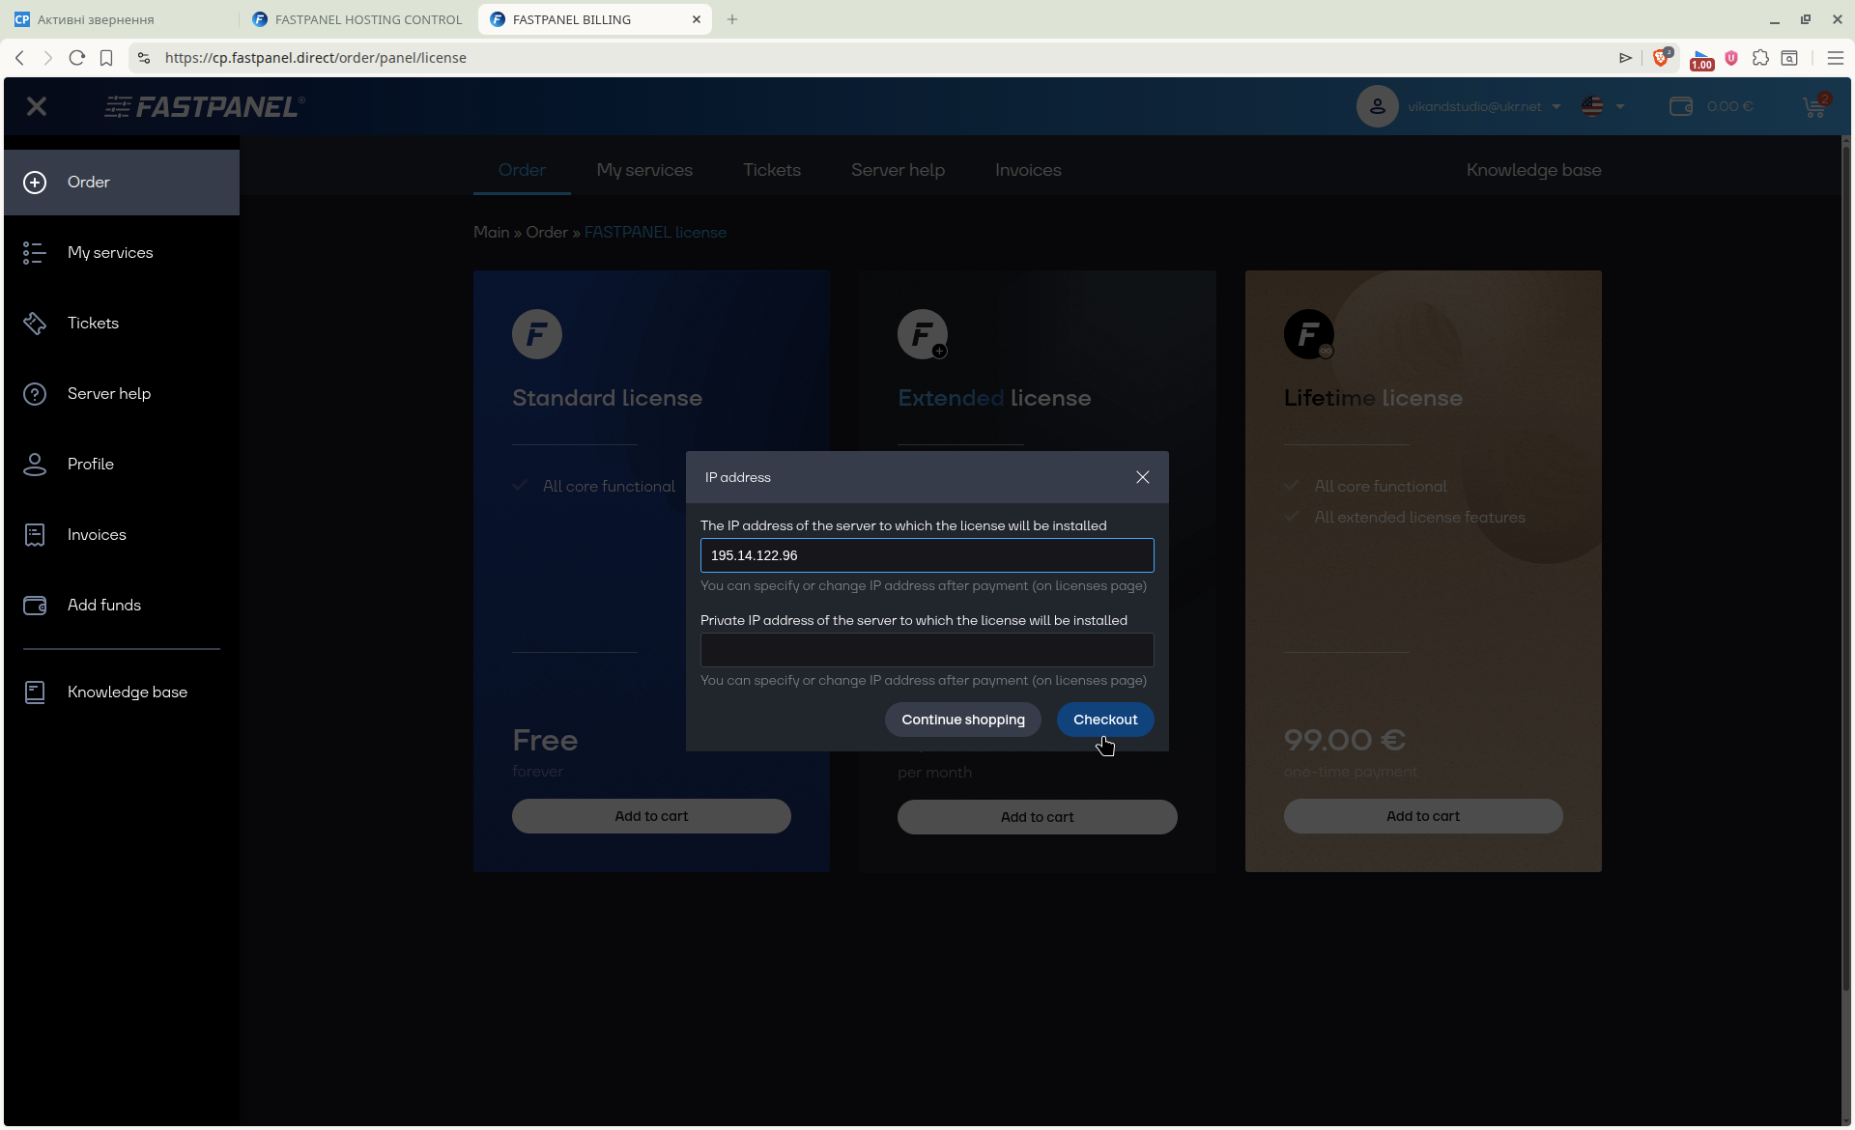Image resolution: width=1855 pixels, height=1130 pixels.
Task: Switch to My services tab
Action: [644, 170]
